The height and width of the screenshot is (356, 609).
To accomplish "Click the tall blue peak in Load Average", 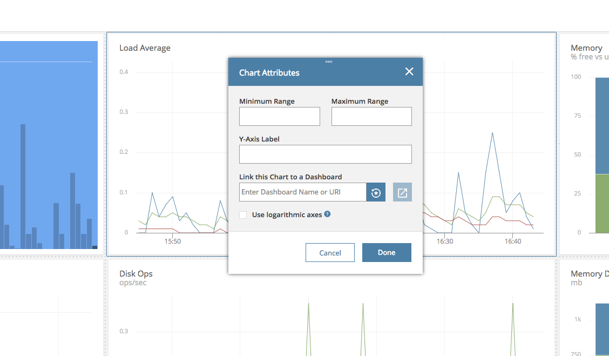I will [x=492, y=133].
